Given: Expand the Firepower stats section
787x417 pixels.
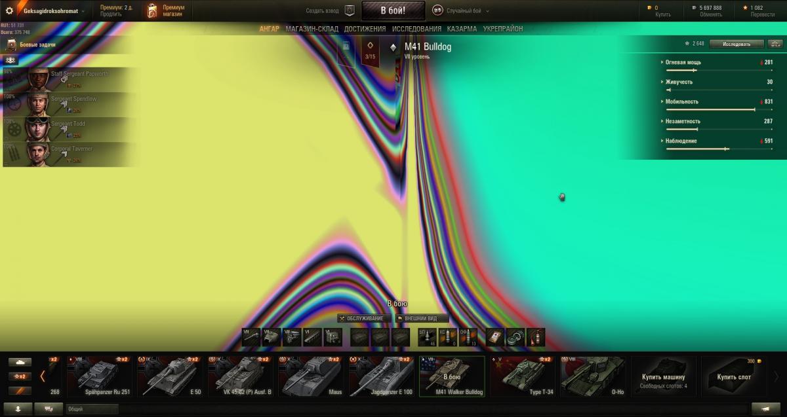Looking at the screenshot, I should (x=683, y=62).
